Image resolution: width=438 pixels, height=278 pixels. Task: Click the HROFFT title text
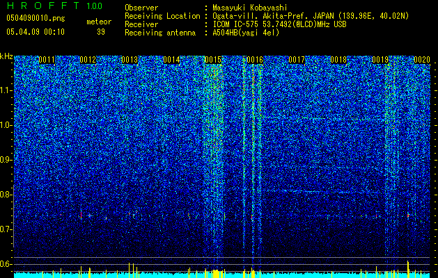43,6
